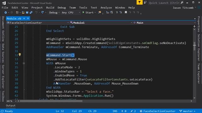
Task: Open the Any CPU platform dropdown
Action: (71, 13)
